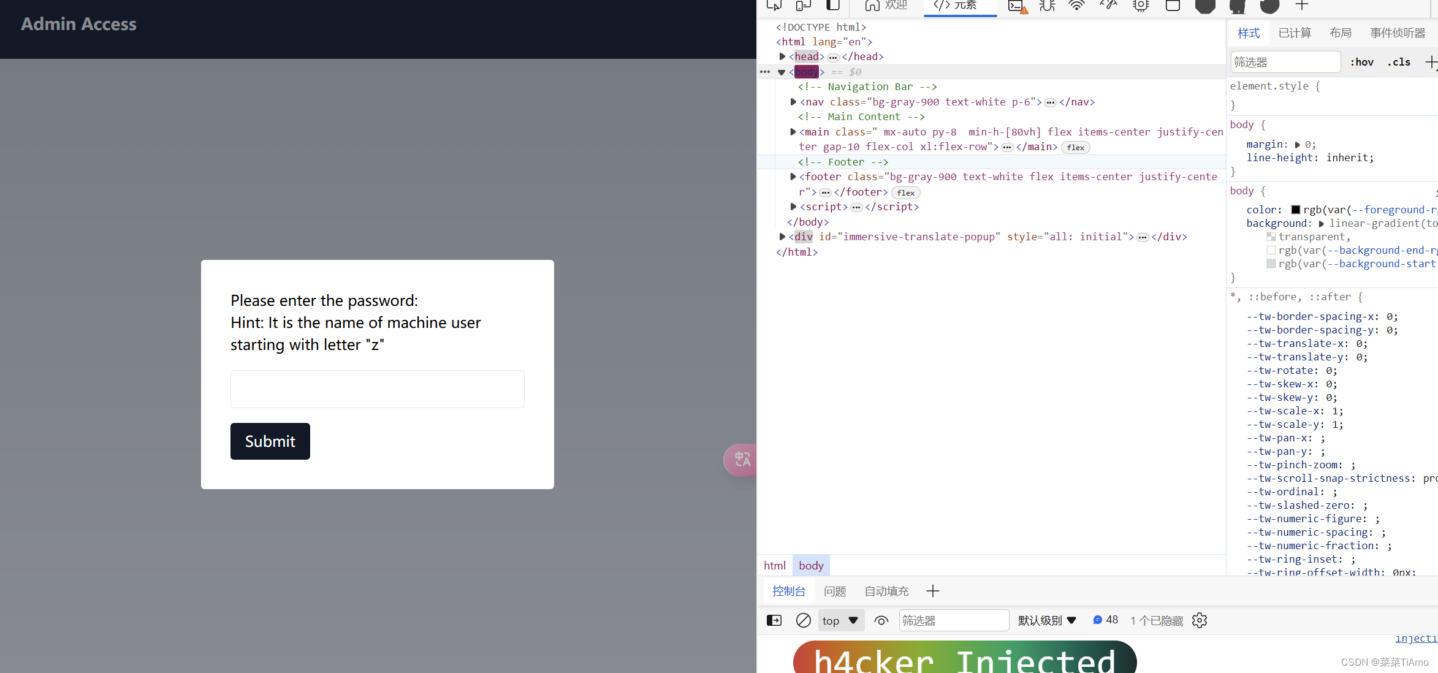Show the 48 messages issue counter

point(1106,620)
